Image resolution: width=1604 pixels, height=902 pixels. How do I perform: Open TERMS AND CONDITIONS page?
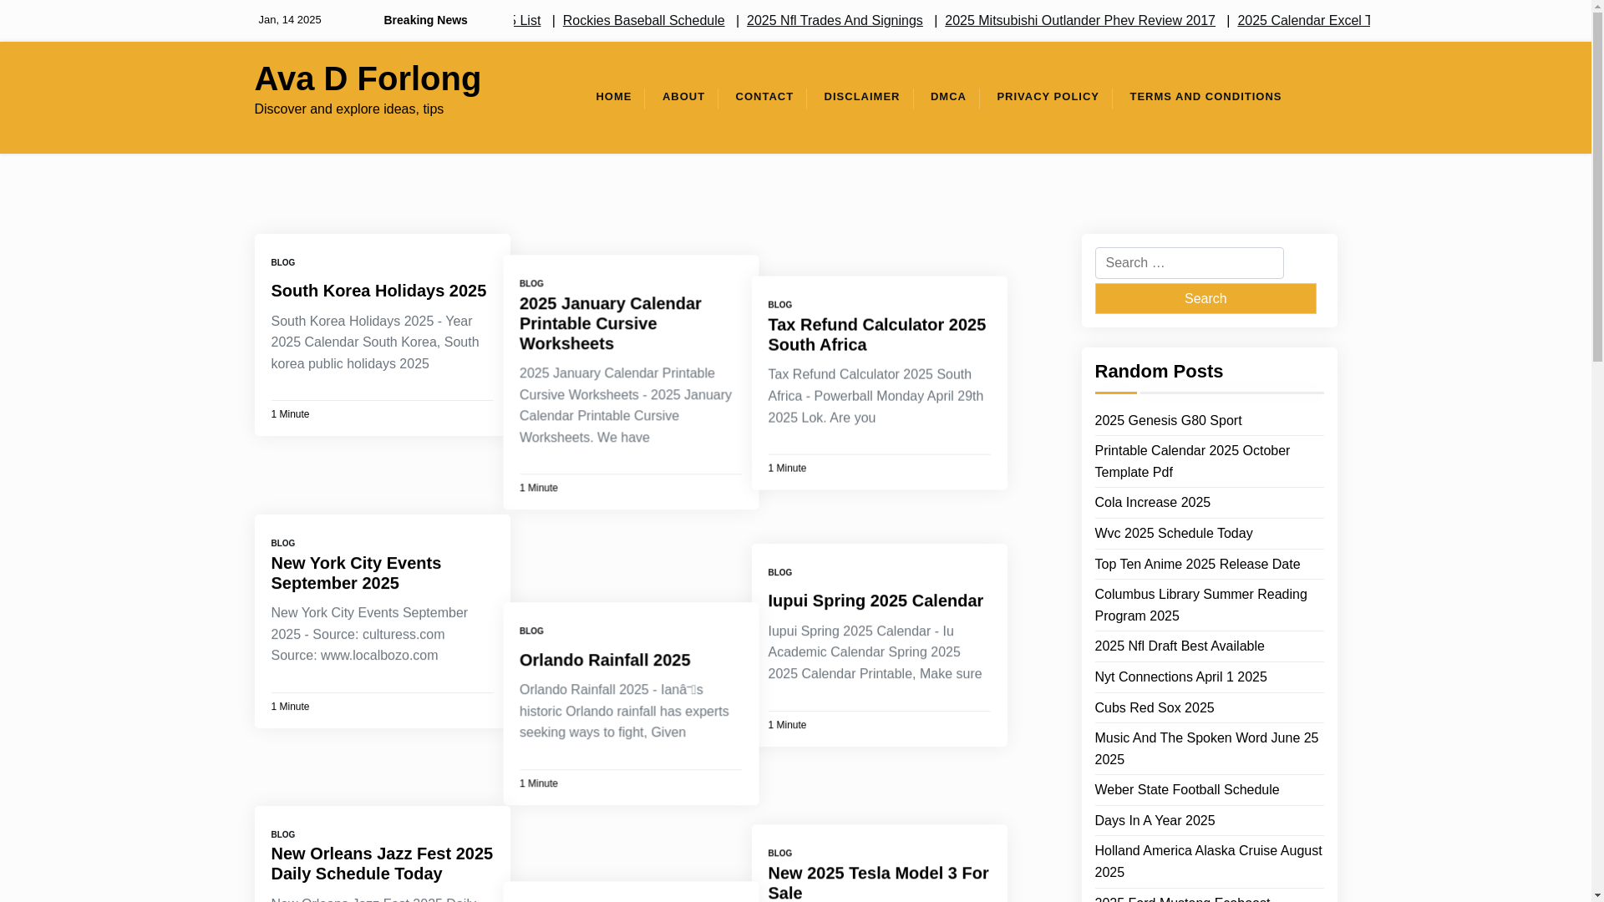pos(1205,97)
